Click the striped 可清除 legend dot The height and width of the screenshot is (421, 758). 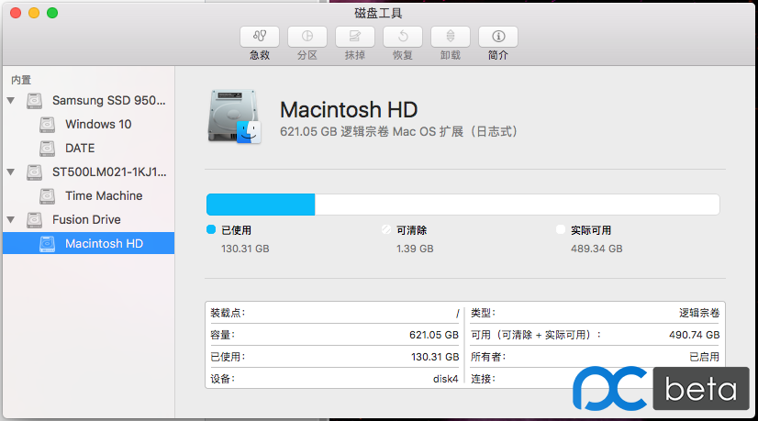click(385, 229)
